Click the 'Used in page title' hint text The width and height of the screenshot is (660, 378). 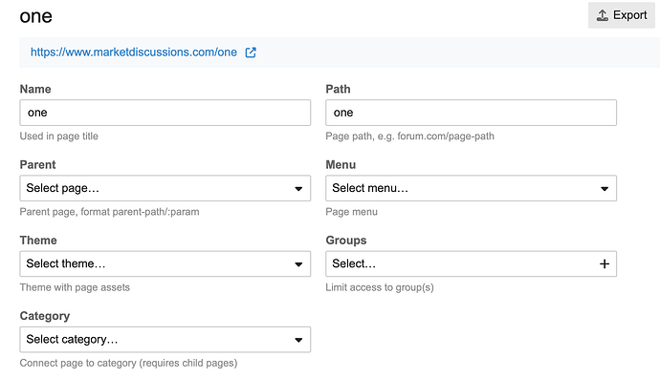59,136
